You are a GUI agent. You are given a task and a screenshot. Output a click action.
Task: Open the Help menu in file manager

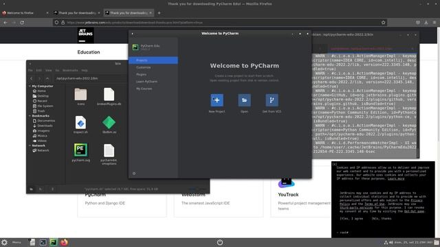[x=85, y=70]
